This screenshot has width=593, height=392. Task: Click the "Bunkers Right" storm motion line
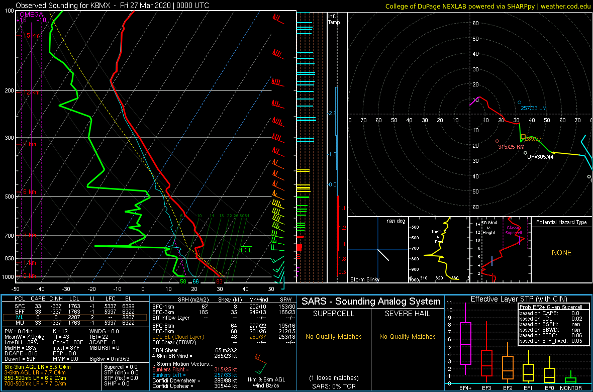[x=194, y=369]
